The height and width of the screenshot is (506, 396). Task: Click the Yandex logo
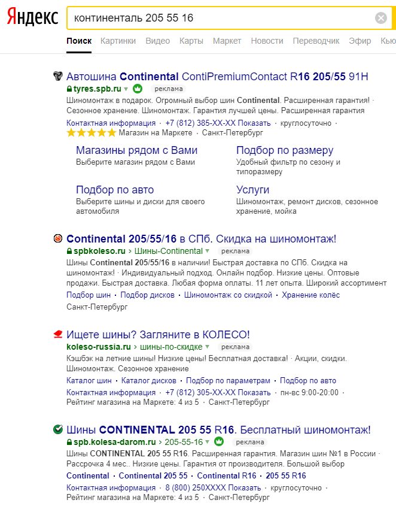[32, 18]
